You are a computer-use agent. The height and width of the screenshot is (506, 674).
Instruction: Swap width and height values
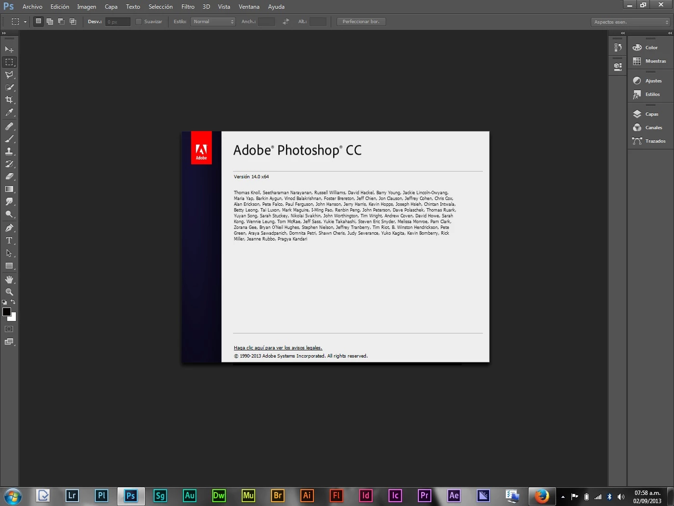pos(286,22)
